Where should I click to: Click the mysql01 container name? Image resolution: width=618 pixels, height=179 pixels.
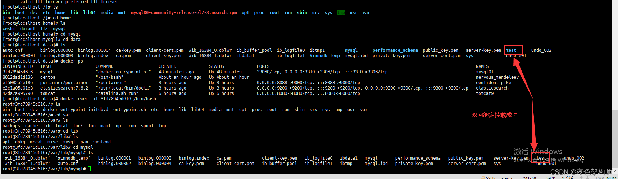point(485,72)
